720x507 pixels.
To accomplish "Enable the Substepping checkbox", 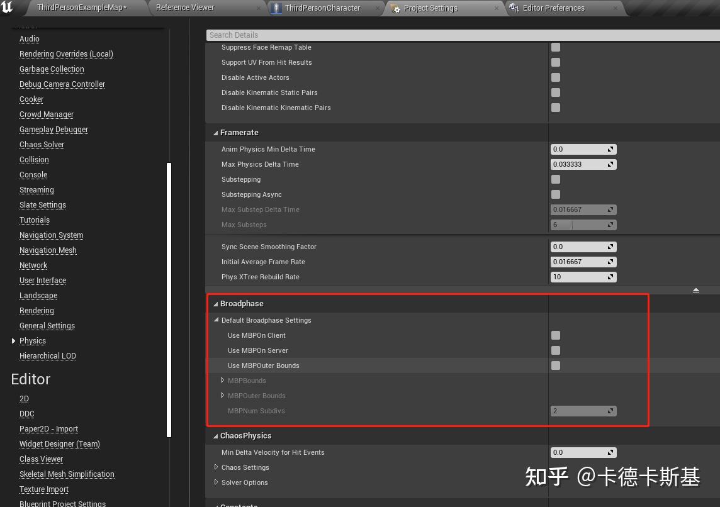I will click(x=556, y=179).
